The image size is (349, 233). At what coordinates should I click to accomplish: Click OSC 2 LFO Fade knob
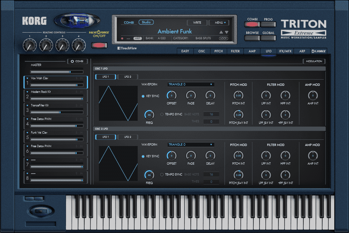(x=191, y=156)
